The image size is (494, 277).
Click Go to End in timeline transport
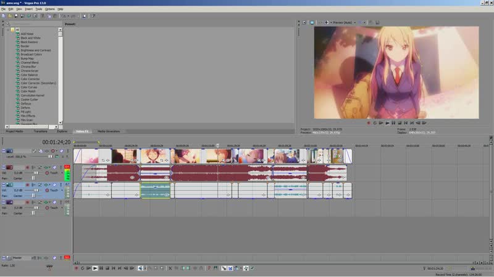click(120, 268)
